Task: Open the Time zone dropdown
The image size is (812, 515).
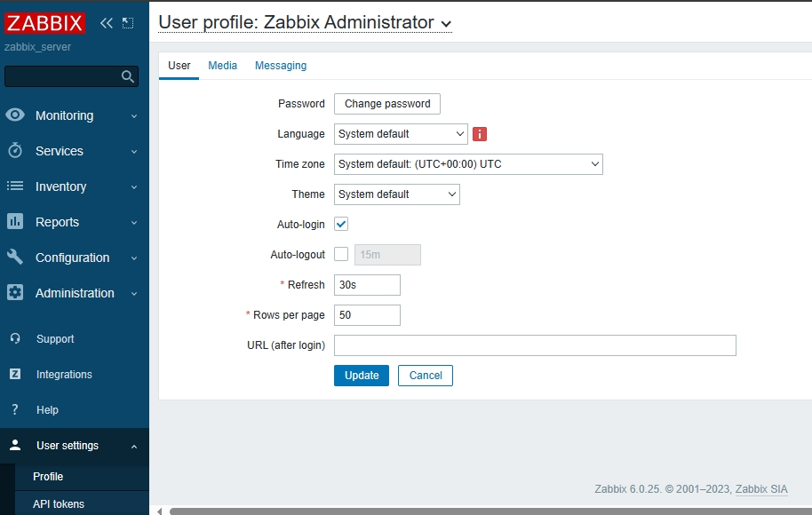Action: click(468, 164)
